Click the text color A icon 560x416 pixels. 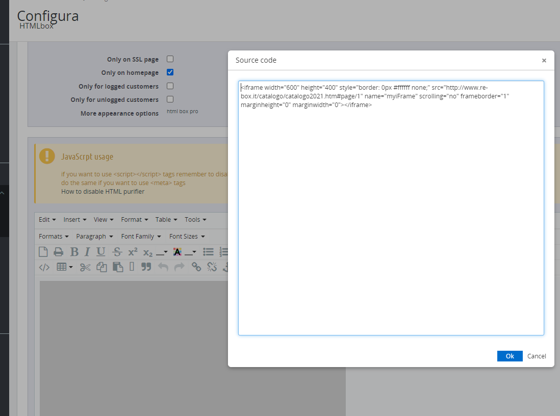[x=177, y=252]
